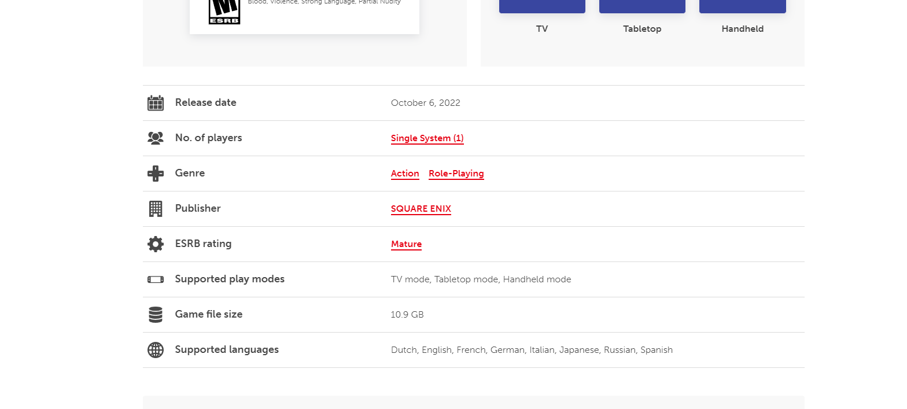The image size is (907, 409).
Task: Click the supported languages list text
Action: 532,350
